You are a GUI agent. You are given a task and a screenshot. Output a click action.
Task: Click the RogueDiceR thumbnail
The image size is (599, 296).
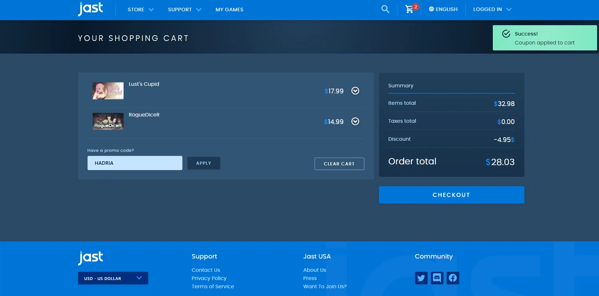[x=108, y=121]
